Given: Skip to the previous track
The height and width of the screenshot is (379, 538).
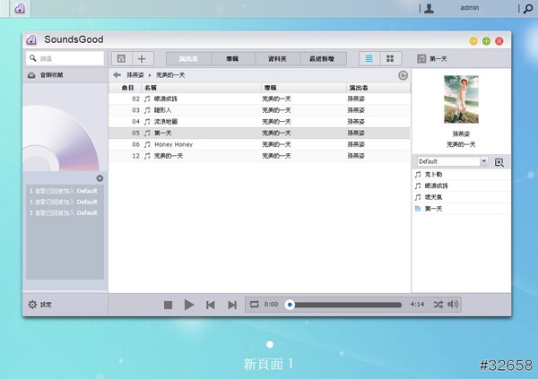Looking at the screenshot, I should tap(211, 305).
